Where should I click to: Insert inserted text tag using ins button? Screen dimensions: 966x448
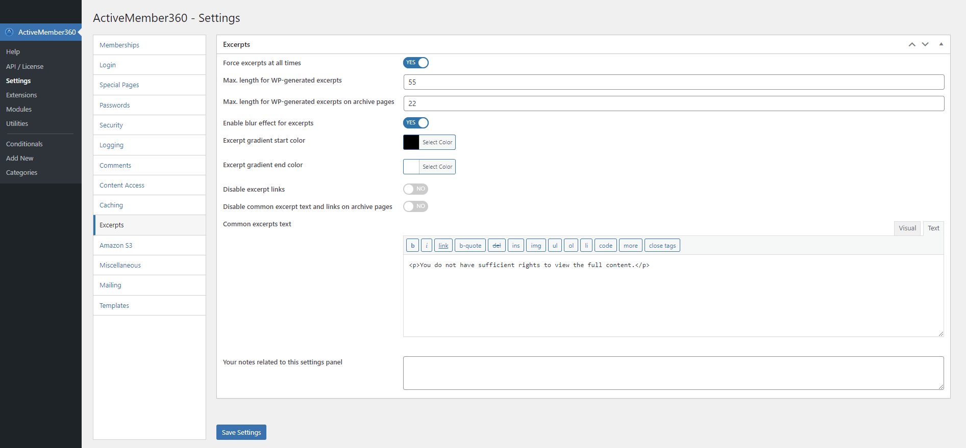click(516, 245)
